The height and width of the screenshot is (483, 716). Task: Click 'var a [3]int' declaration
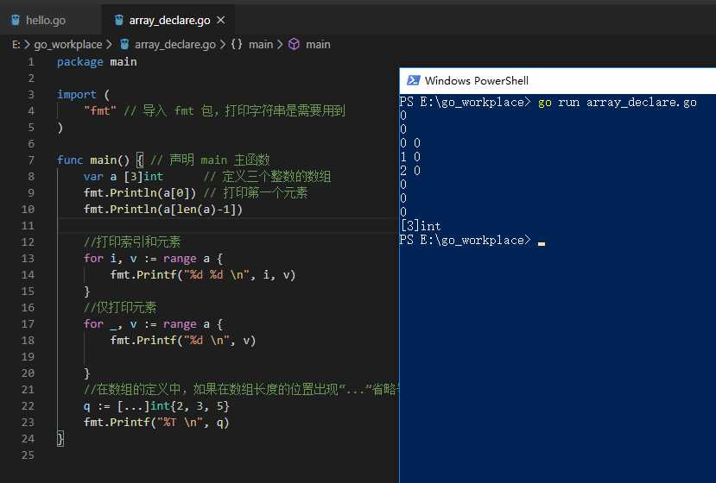pyautogui.click(x=124, y=177)
